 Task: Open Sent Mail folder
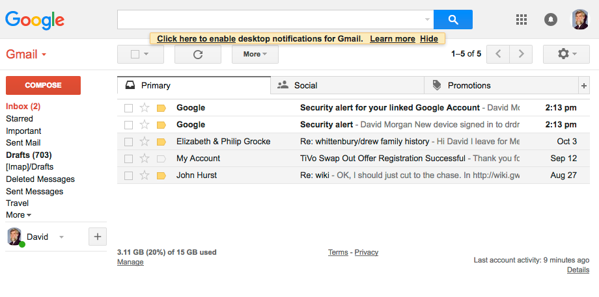(23, 143)
